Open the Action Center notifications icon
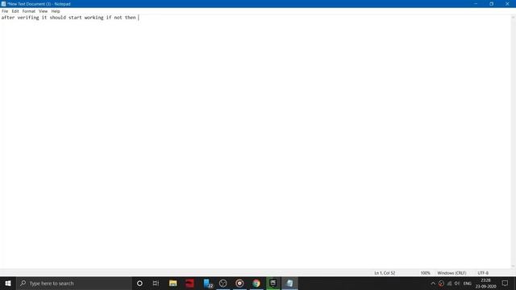The height and width of the screenshot is (290, 516). 506,283
